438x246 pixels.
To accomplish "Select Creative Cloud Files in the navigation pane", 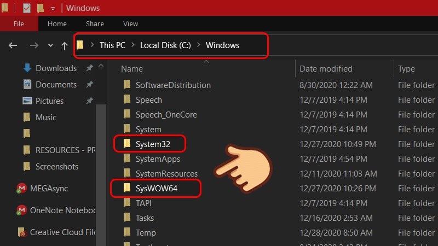I will 62,232.
